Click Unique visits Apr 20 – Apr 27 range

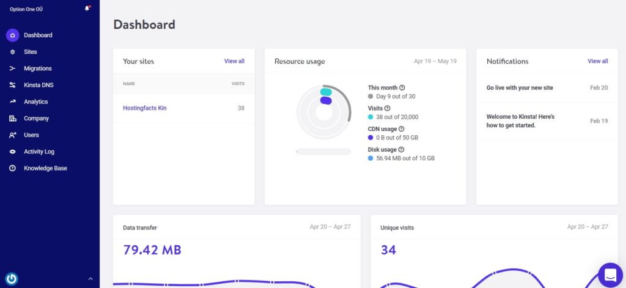(587, 227)
